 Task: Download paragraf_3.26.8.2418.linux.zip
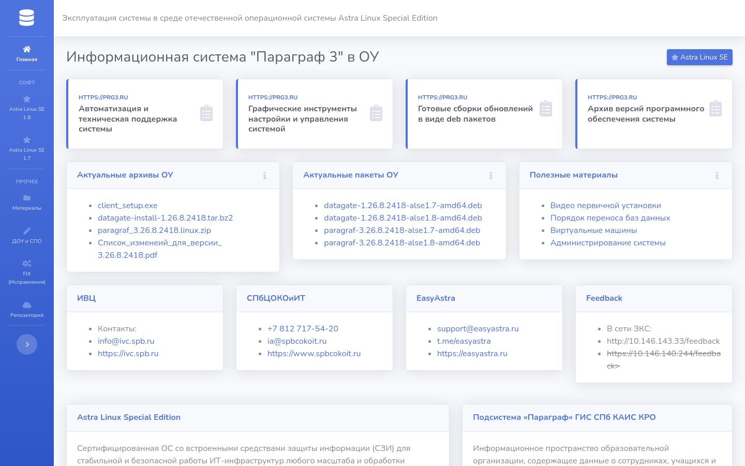pyautogui.click(x=154, y=230)
